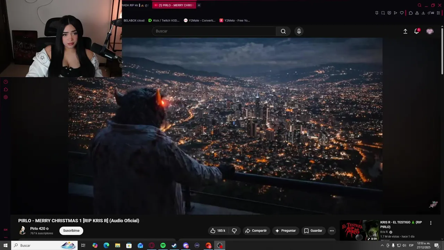Image resolution: width=444 pixels, height=250 pixels.
Task: Open YouTube account avatar menu
Action: coord(430,31)
